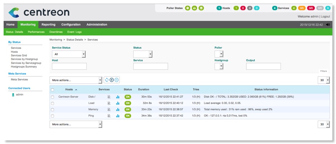Click the muted bell icon for Load

(x=109, y=103)
